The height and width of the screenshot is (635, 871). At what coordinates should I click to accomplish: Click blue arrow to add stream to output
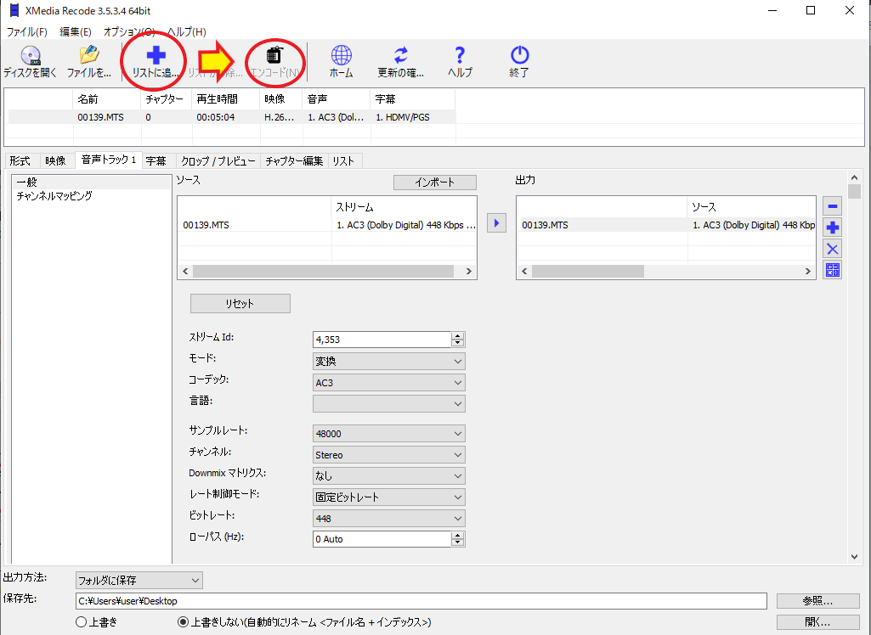click(496, 223)
